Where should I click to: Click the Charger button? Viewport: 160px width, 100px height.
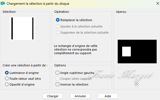[x=53, y=96]
